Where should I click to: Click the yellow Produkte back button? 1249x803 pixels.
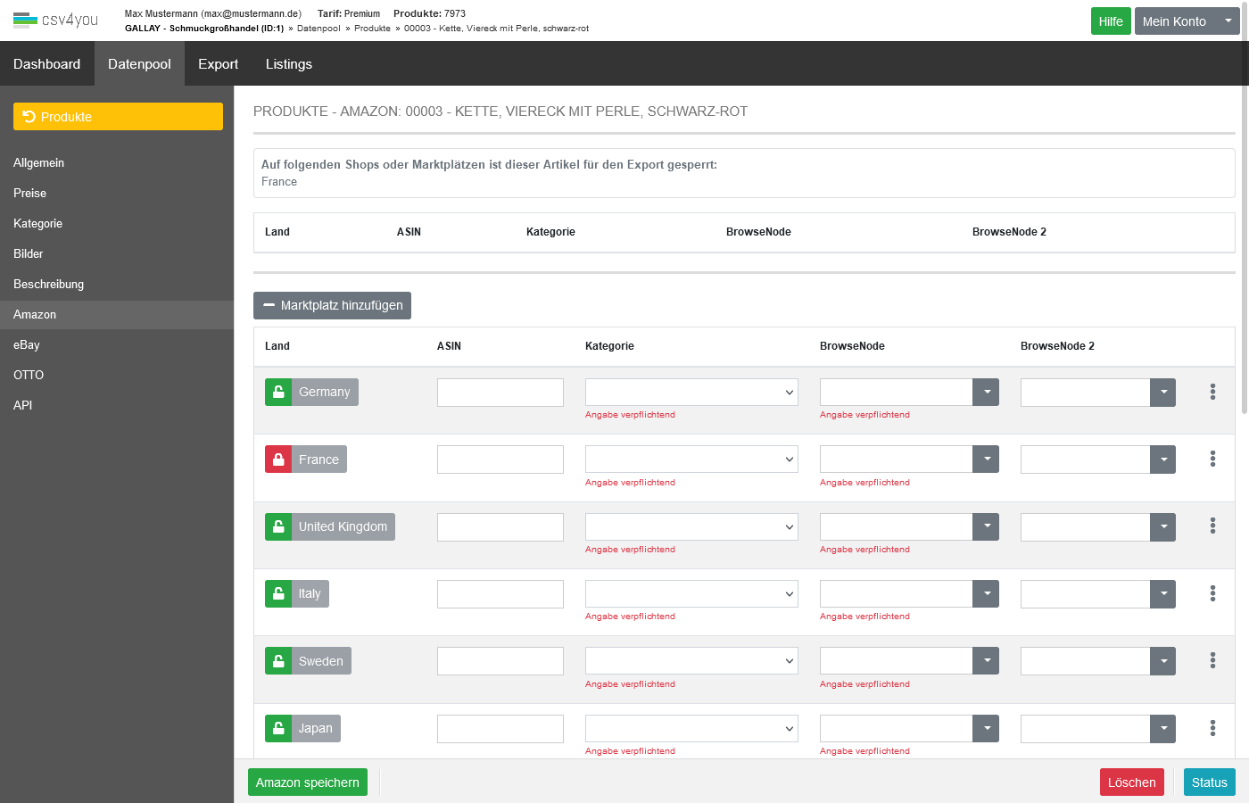pos(118,117)
